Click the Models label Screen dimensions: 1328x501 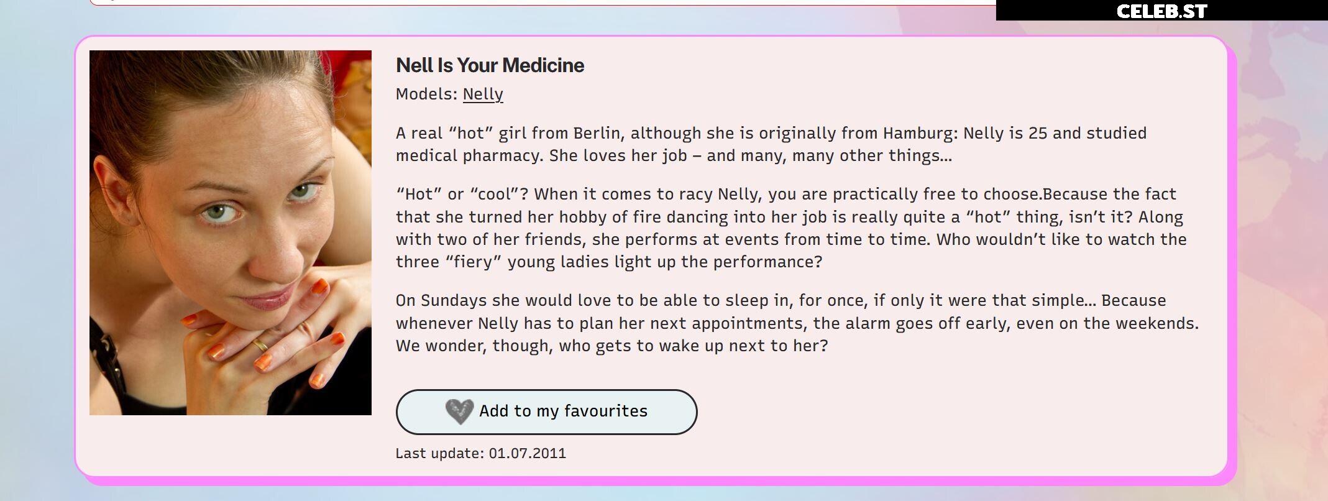pyautogui.click(x=427, y=94)
